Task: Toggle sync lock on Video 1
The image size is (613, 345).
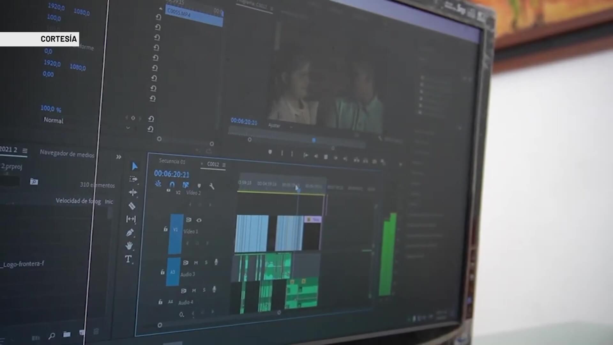Action: (x=188, y=220)
